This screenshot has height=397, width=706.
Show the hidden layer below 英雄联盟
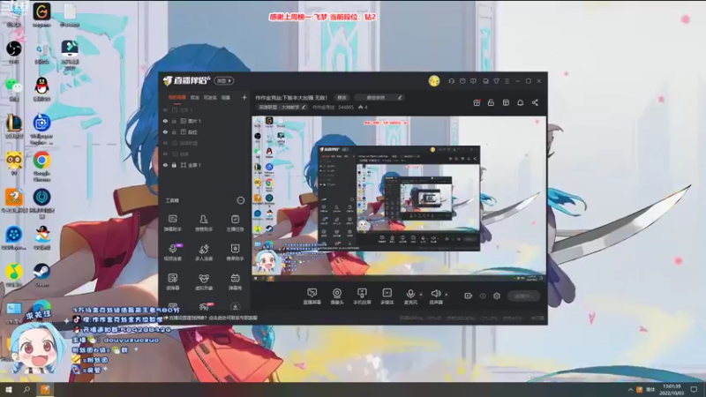[165, 154]
